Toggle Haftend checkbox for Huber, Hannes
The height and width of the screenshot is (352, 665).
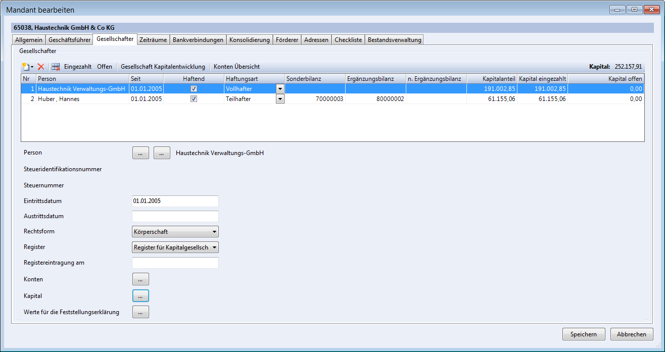(x=194, y=99)
